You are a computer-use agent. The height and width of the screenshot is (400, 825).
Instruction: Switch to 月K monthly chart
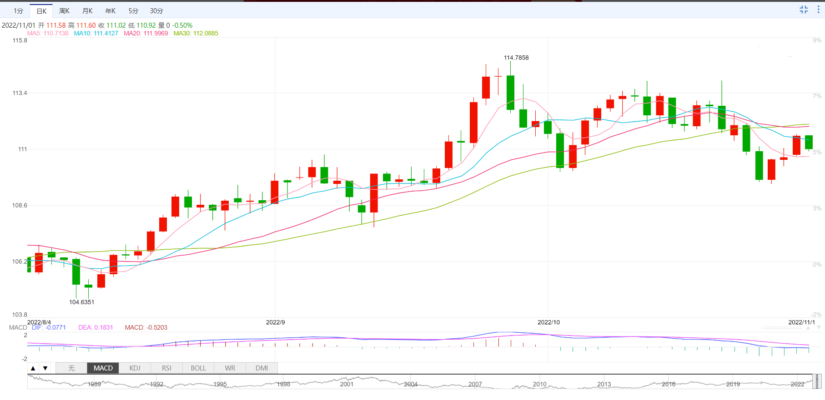point(87,11)
